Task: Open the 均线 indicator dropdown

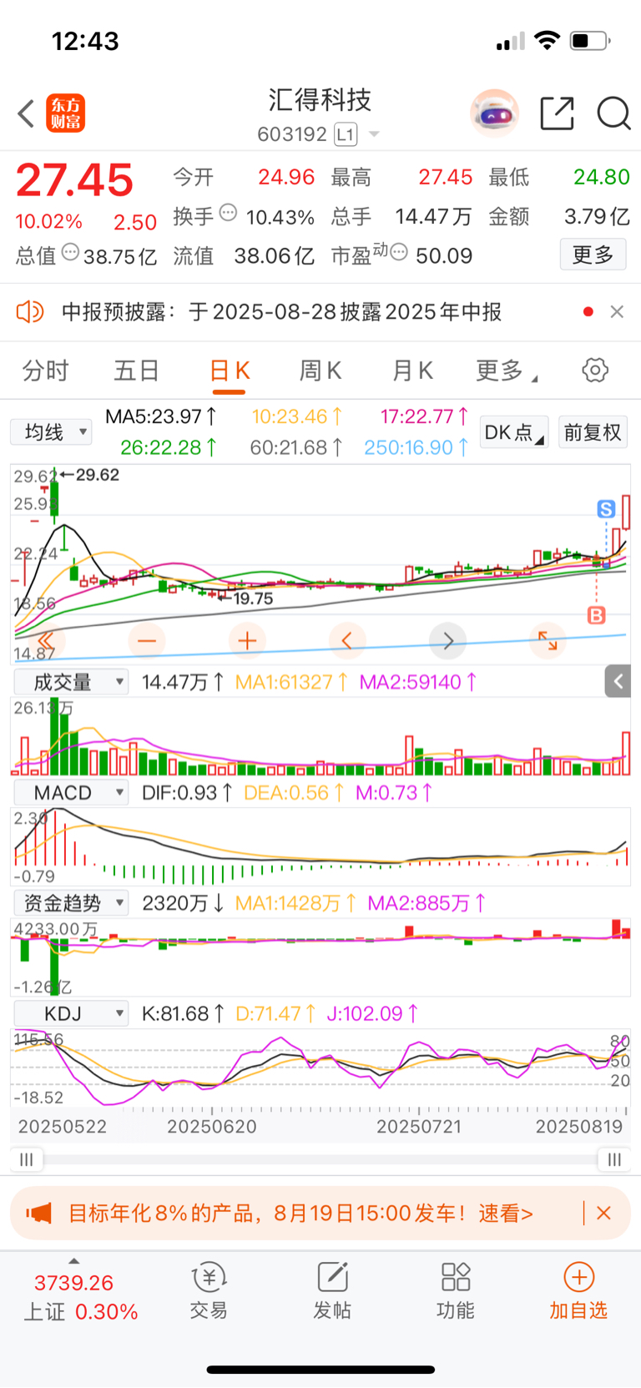Action: 51,432
